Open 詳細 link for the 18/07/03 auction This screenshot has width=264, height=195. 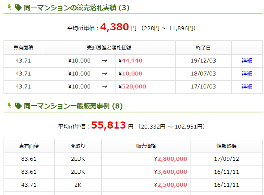pos(247,74)
